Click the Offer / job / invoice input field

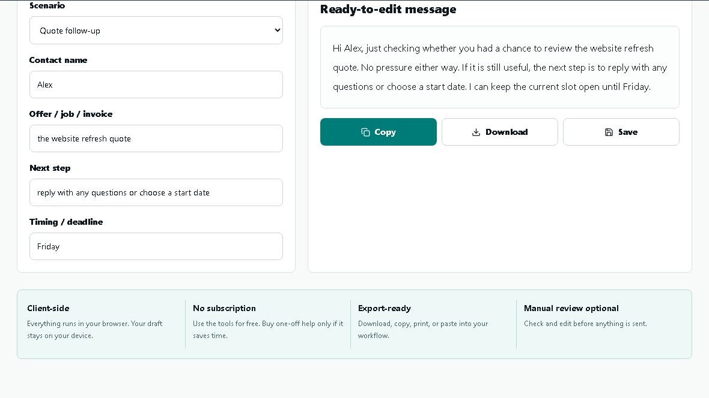(156, 138)
